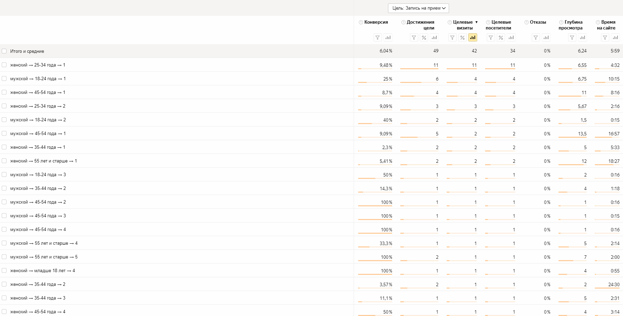
Task: Click help icon next to Отказы
Action: coord(527,22)
